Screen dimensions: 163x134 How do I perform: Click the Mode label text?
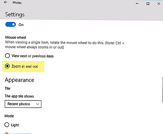(x=9, y=116)
